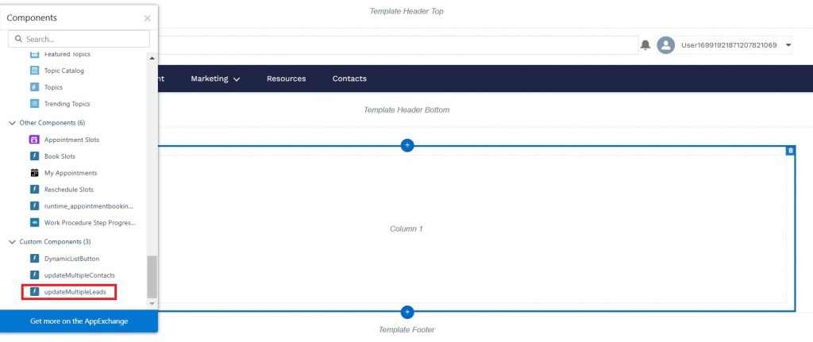This screenshot has height=342, width=813.
Task: Select the DynamicListButton component label
Action: 71,258
